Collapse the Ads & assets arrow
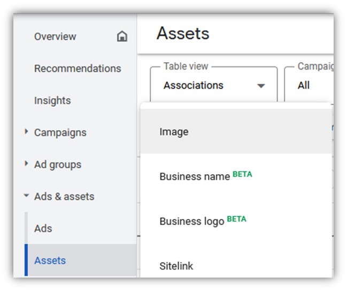Image resolution: width=347 pixels, height=291 pixels. 27,196
